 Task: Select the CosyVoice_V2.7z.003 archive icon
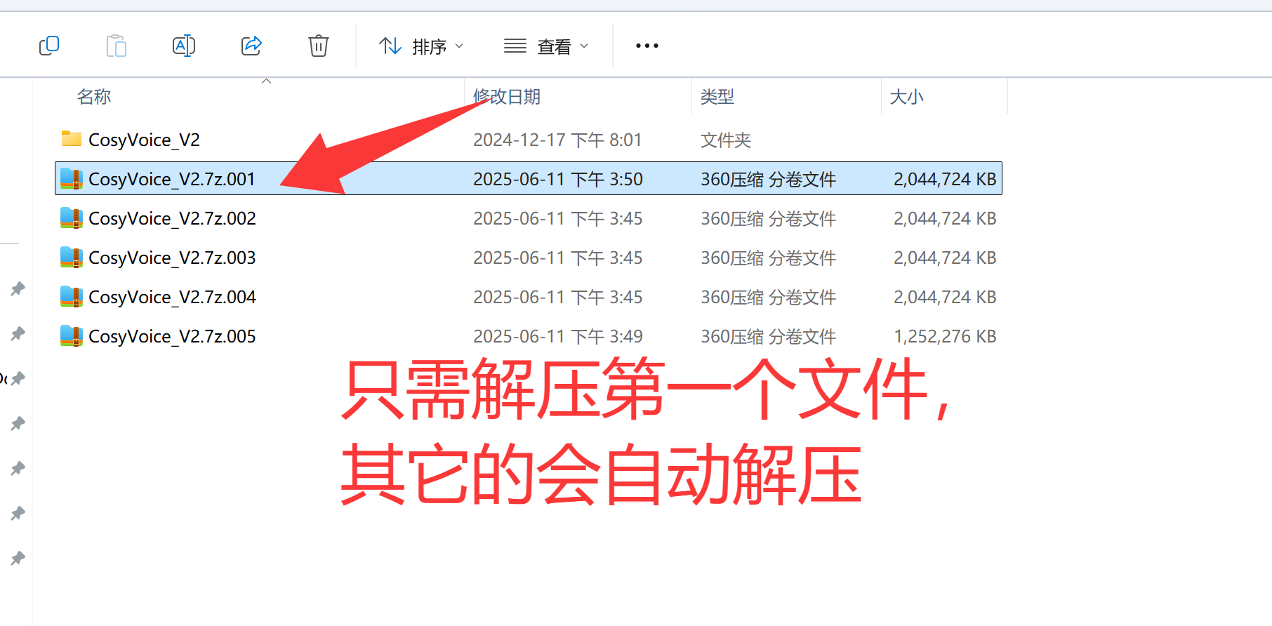point(72,258)
